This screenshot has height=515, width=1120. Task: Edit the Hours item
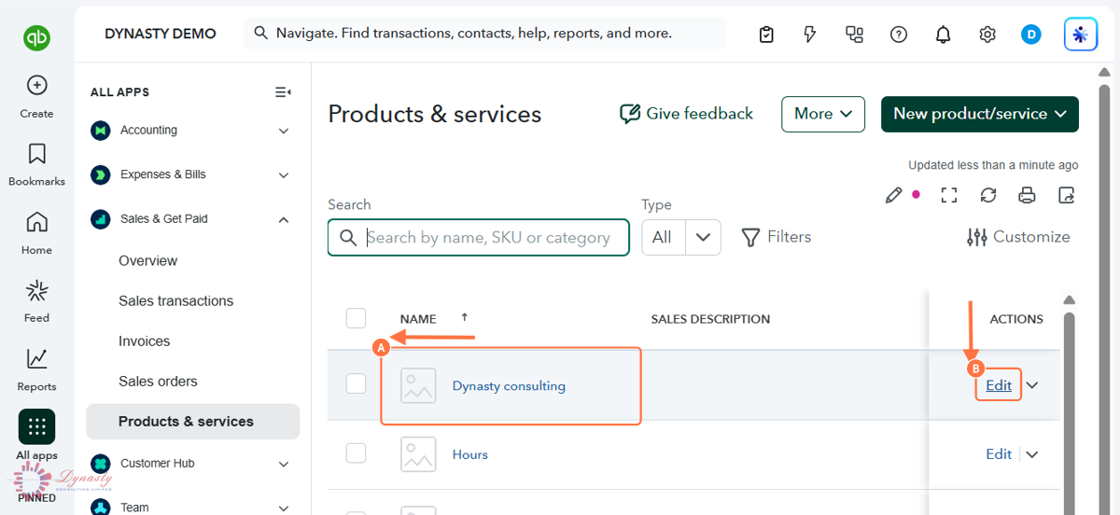[999, 454]
